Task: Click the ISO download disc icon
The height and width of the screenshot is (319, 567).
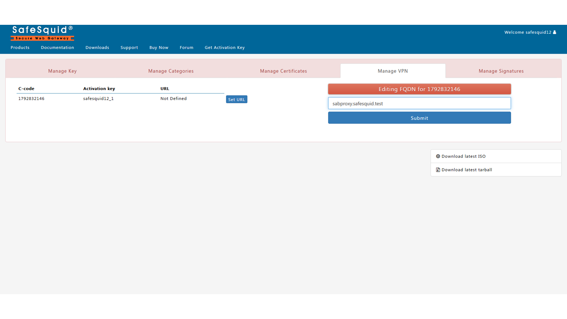Action: (x=438, y=156)
